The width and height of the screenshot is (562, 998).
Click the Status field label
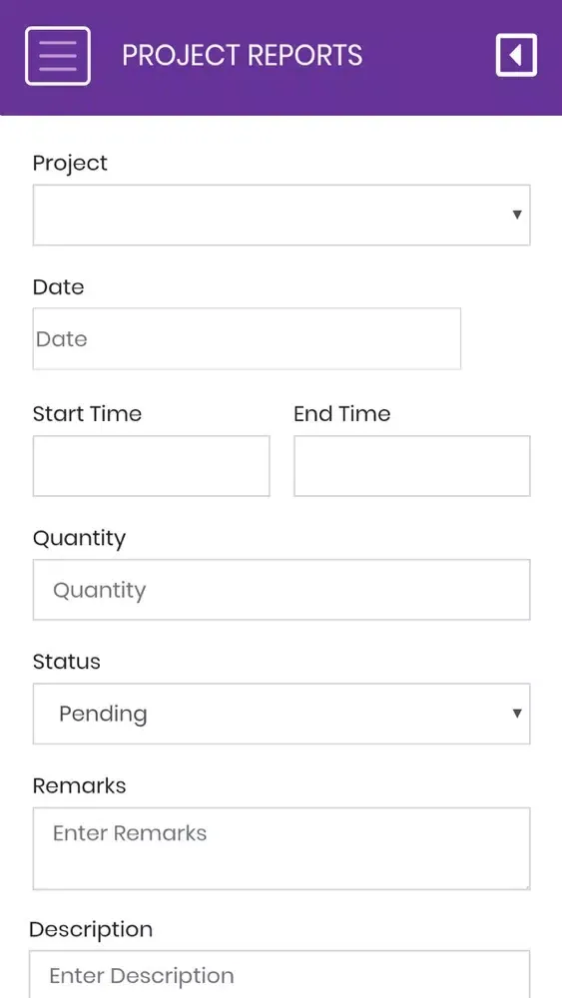[66, 662]
